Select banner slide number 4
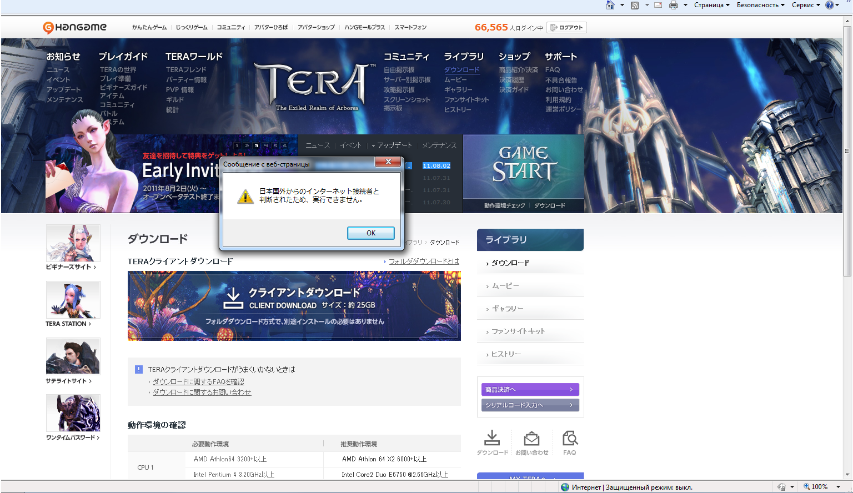This screenshot has width=853, height=493. pos(266,145)
